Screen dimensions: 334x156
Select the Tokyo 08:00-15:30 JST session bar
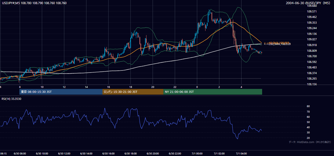61,92
